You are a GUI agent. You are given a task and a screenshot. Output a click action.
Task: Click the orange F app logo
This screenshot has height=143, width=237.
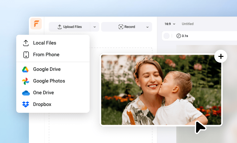pyautogui.click(x=36, y=24)
